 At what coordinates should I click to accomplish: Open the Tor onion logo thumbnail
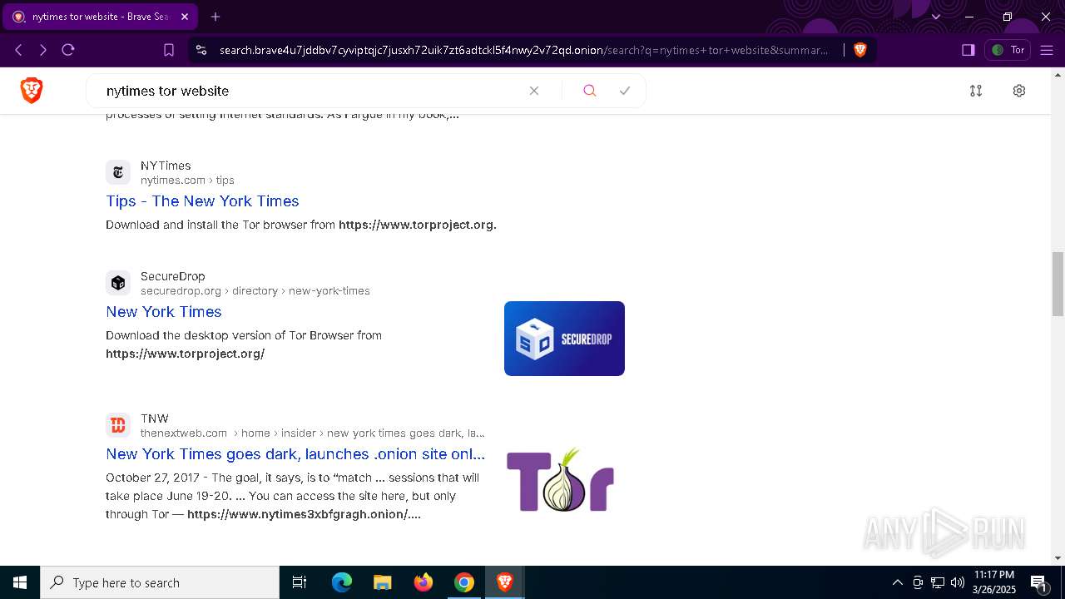561,480
